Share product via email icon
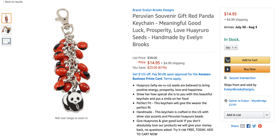The width and height of the screenshot is (276, 139). [243, 126]
